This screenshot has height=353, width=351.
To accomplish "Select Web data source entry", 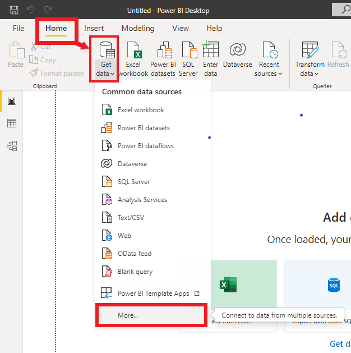I will [153, 236].
